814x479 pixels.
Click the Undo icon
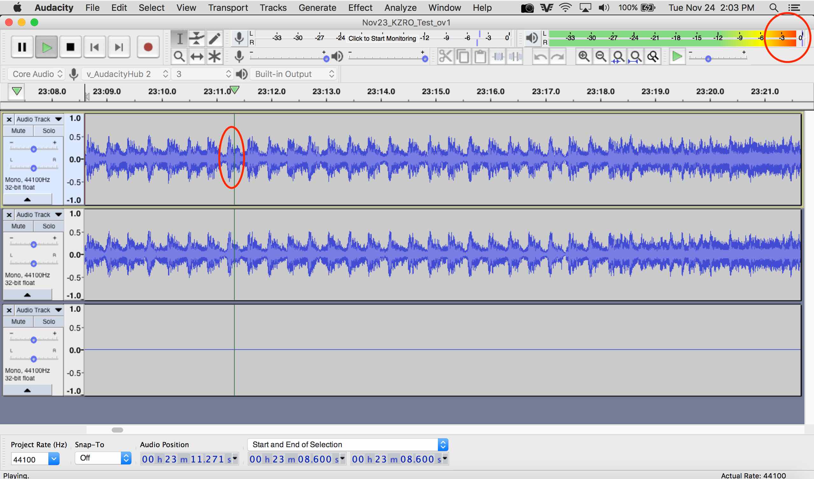pyautogui.click(x=540, y=56)
